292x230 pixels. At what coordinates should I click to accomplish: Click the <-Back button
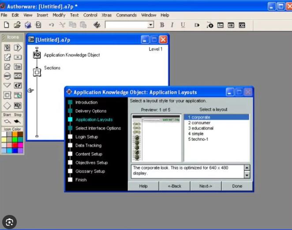tap(175, 186)
